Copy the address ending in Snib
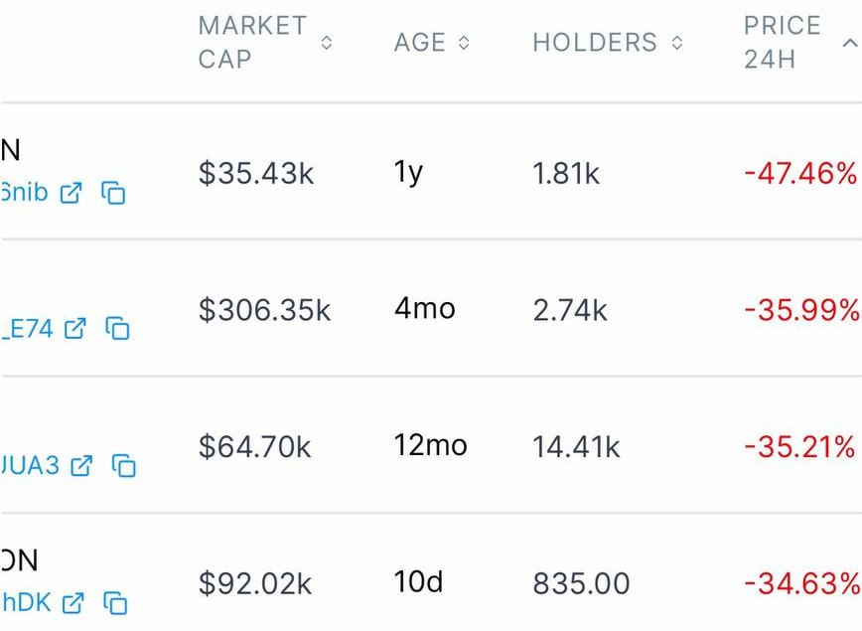862x631 pixels. point(114,193)
